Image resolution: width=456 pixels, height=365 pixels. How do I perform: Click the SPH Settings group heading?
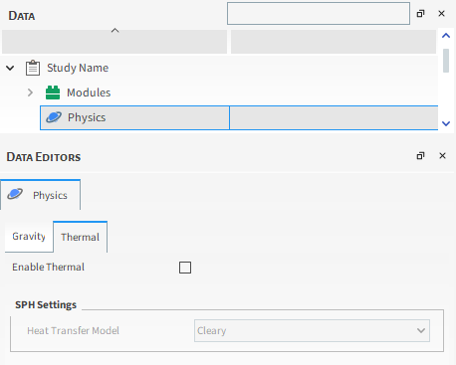pos(46,304)
